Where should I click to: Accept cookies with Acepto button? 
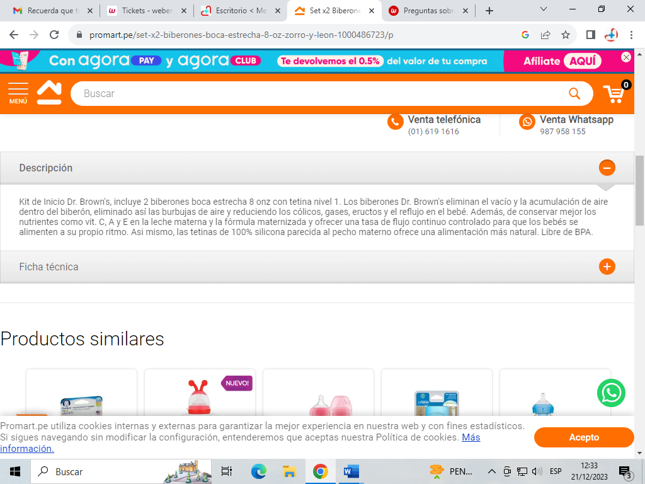tap(584, 437)
